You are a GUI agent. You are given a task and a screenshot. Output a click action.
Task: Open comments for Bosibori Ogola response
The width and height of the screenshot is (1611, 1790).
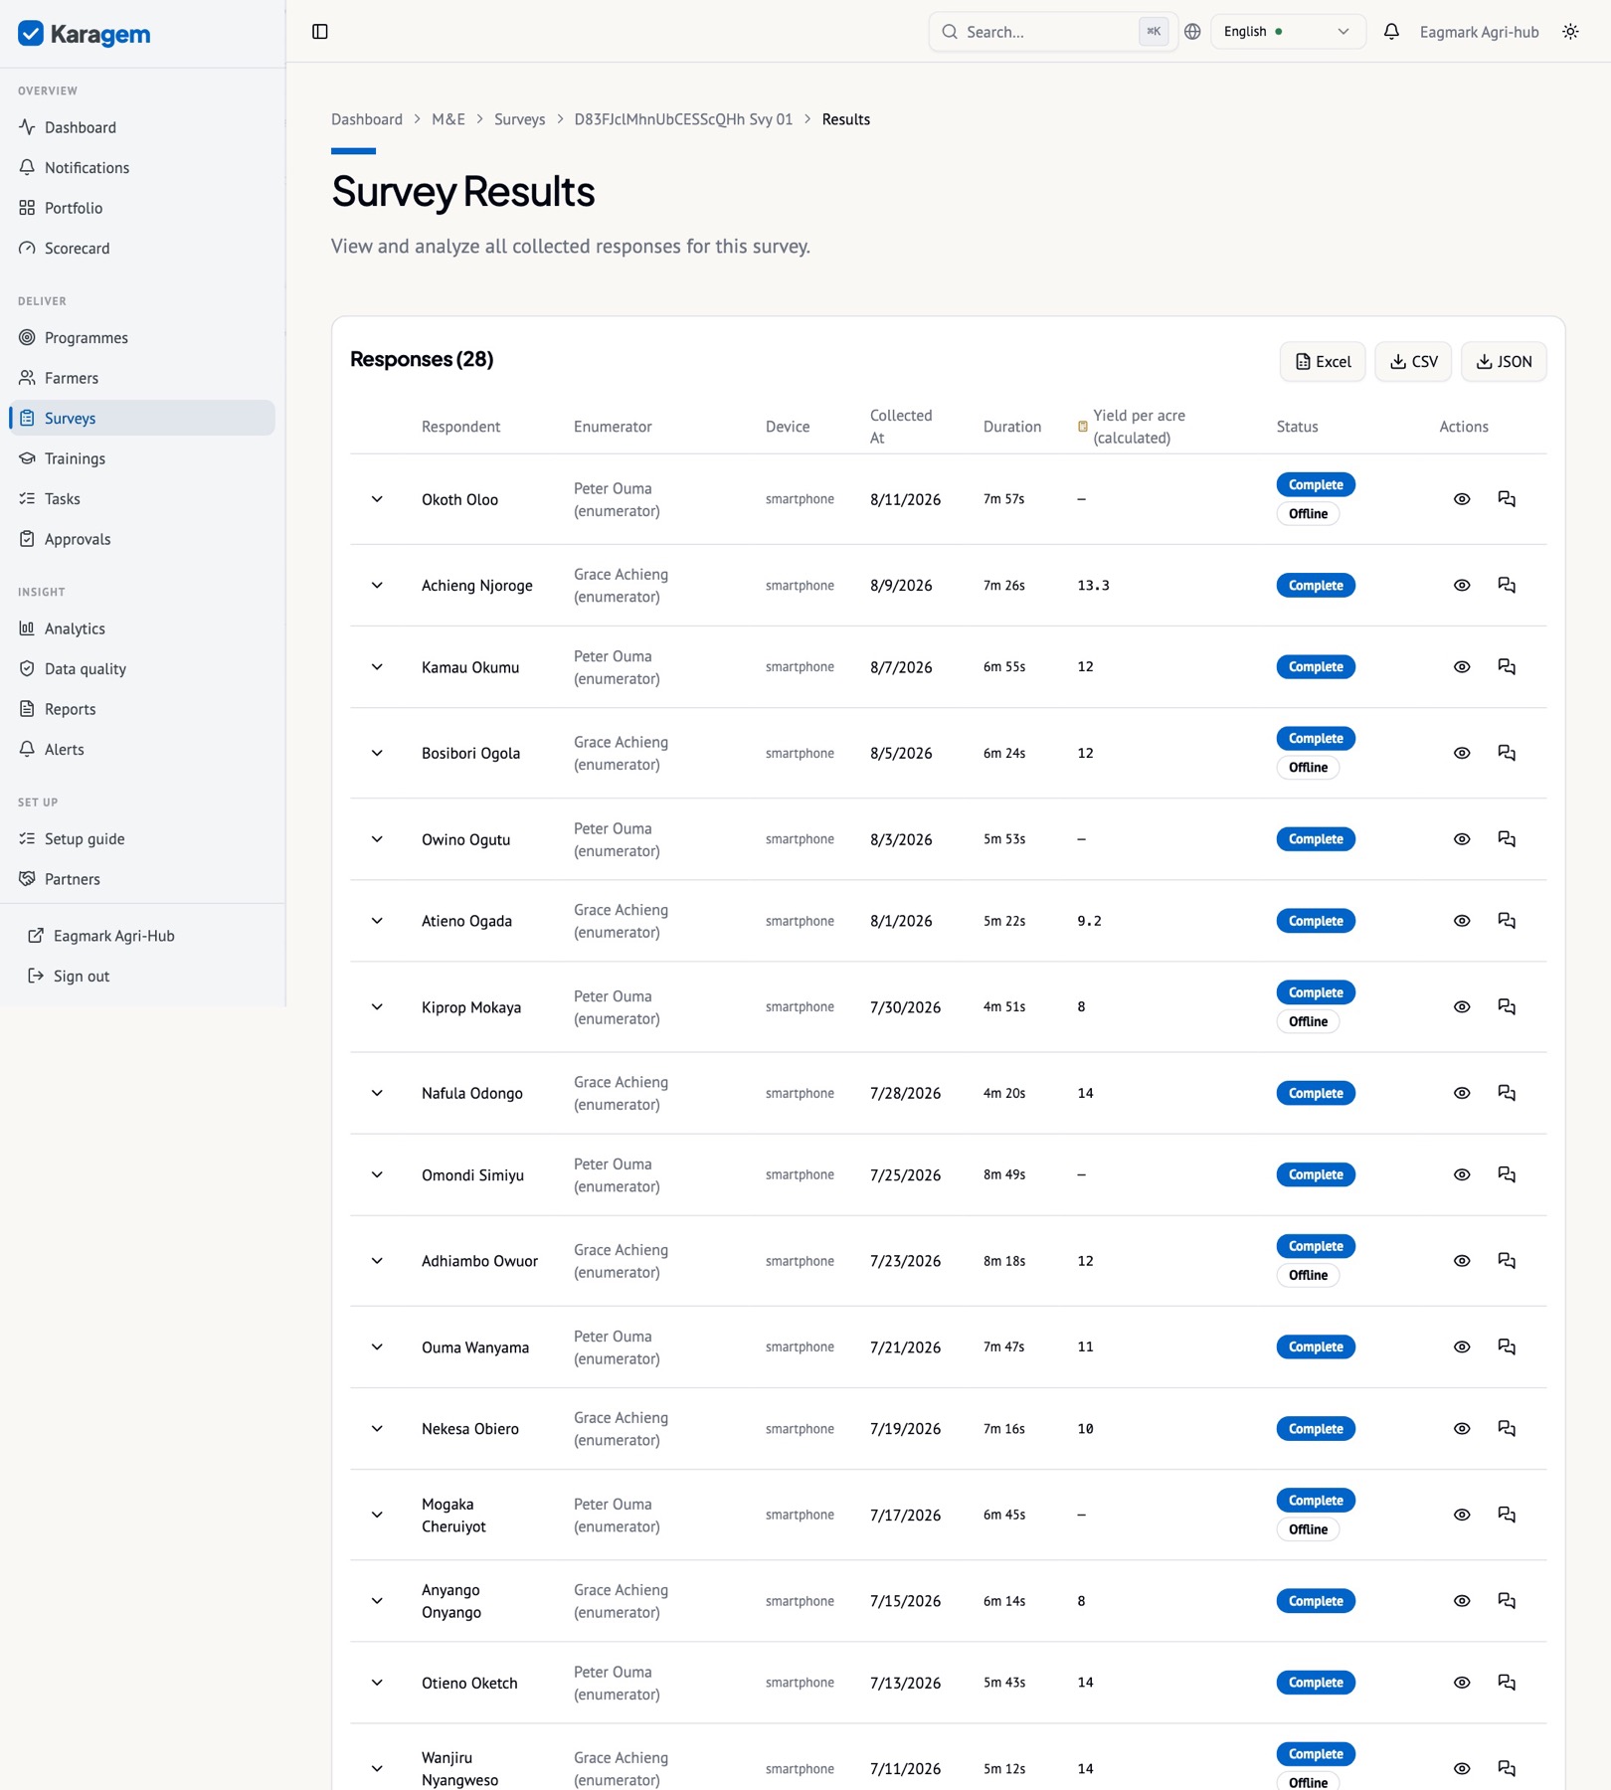point(1507,753)
